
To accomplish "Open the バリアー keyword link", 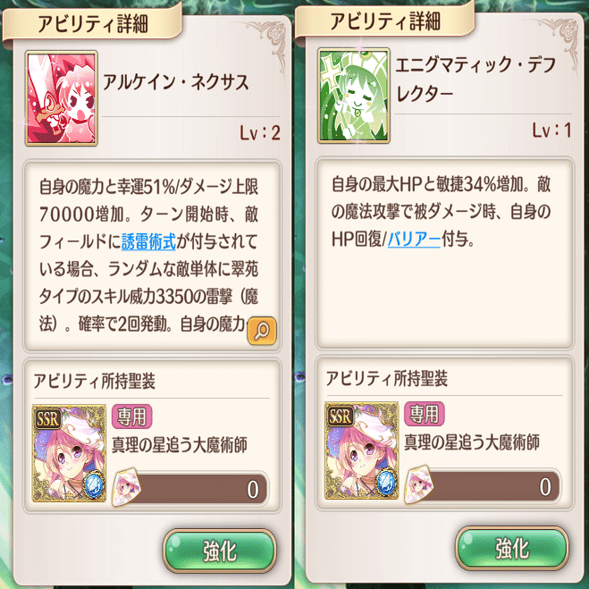I will (x=414, y=239).
